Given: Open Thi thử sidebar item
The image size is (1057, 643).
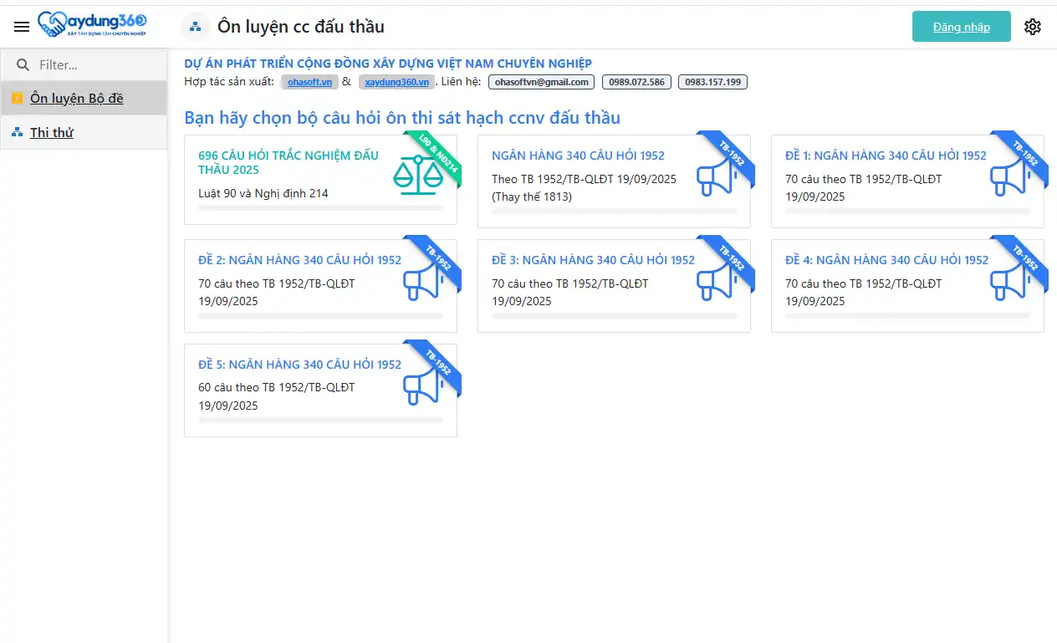Looking at the screenshot, I should (x=52, y=132).
